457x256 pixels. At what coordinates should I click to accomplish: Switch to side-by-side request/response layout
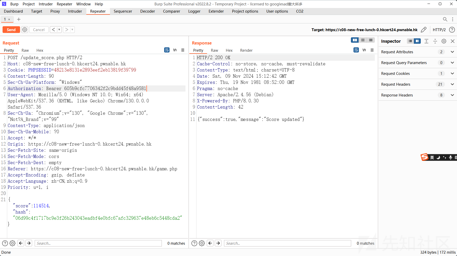355,40
